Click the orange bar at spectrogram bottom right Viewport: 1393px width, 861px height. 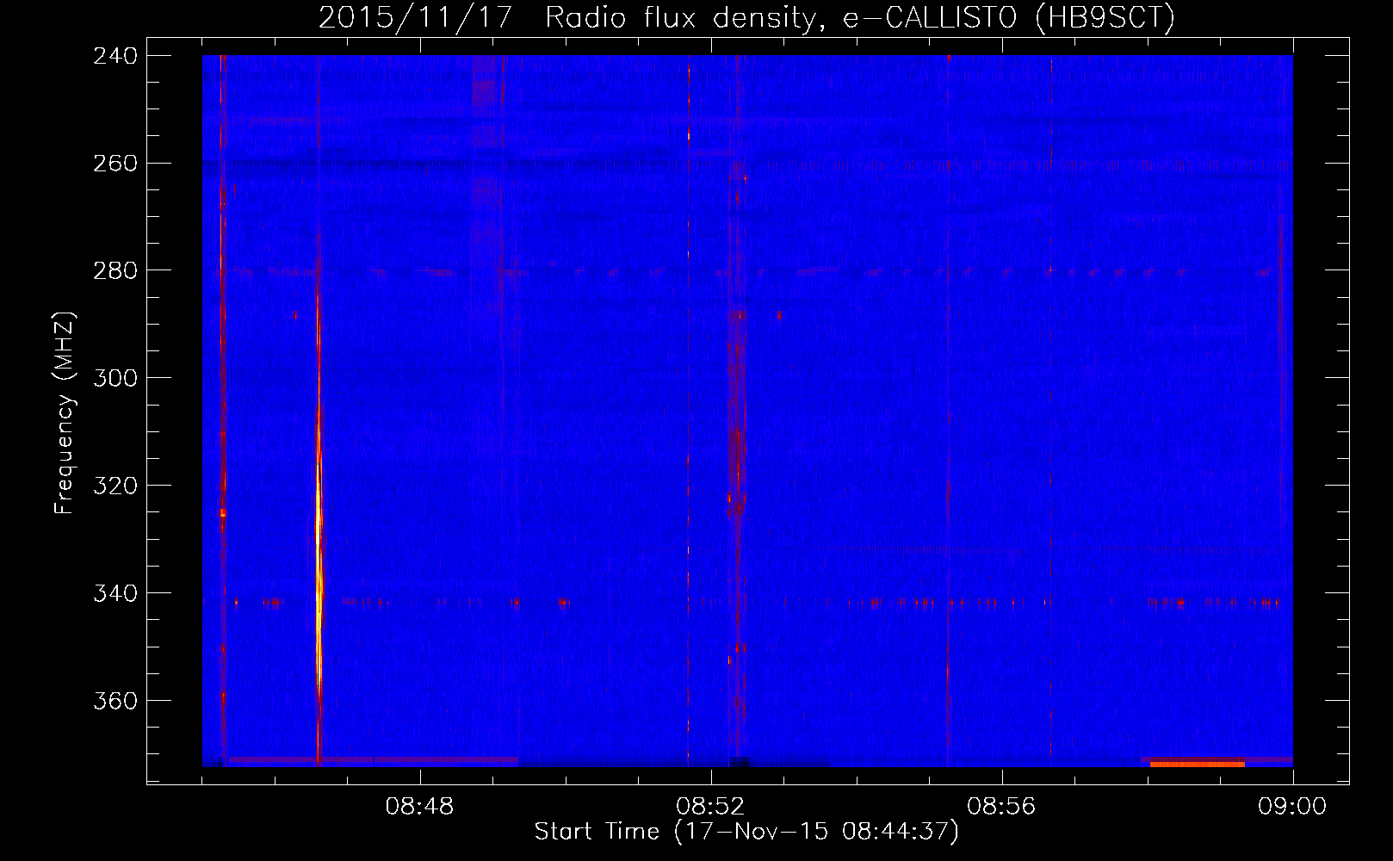tap(1197, 764)
